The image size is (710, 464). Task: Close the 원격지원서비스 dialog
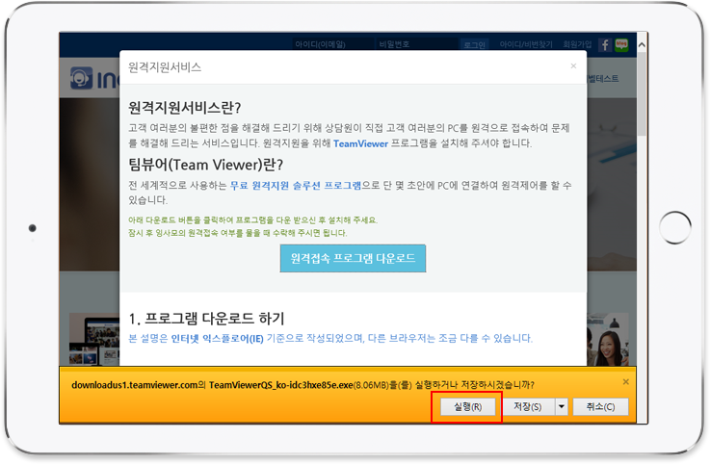(574, 66)
